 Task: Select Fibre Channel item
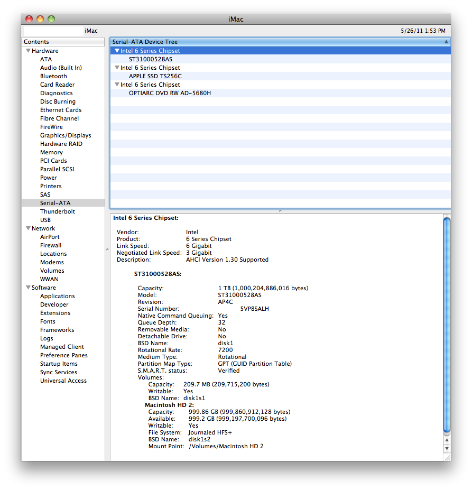[x=59, y=118]
